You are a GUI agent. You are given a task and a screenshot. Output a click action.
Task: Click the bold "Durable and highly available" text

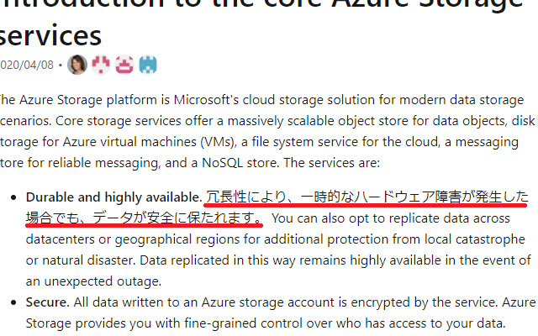(x=113, y=197)
